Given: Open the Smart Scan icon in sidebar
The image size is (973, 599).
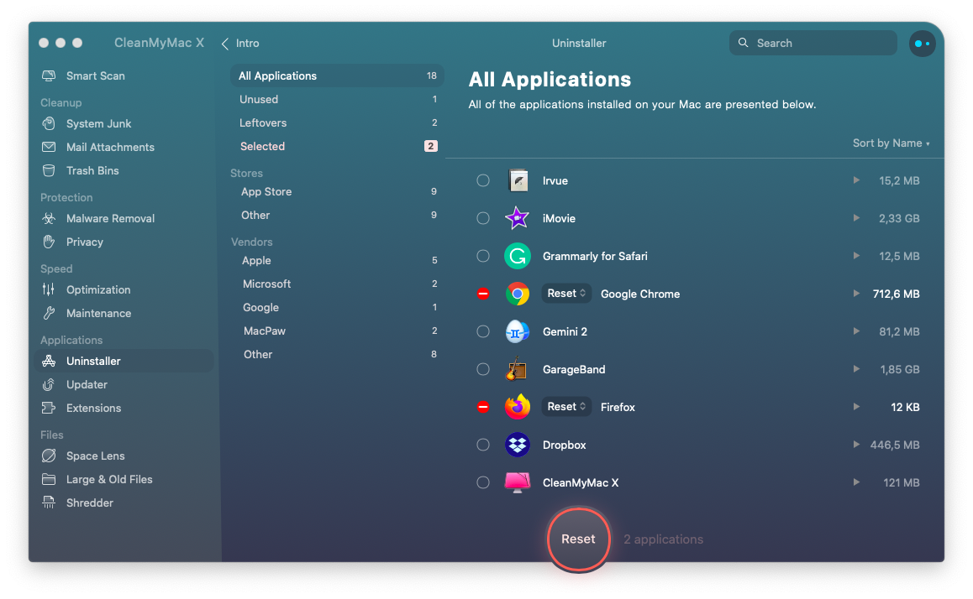Looking at the screenshot, I should click(49, 76).
